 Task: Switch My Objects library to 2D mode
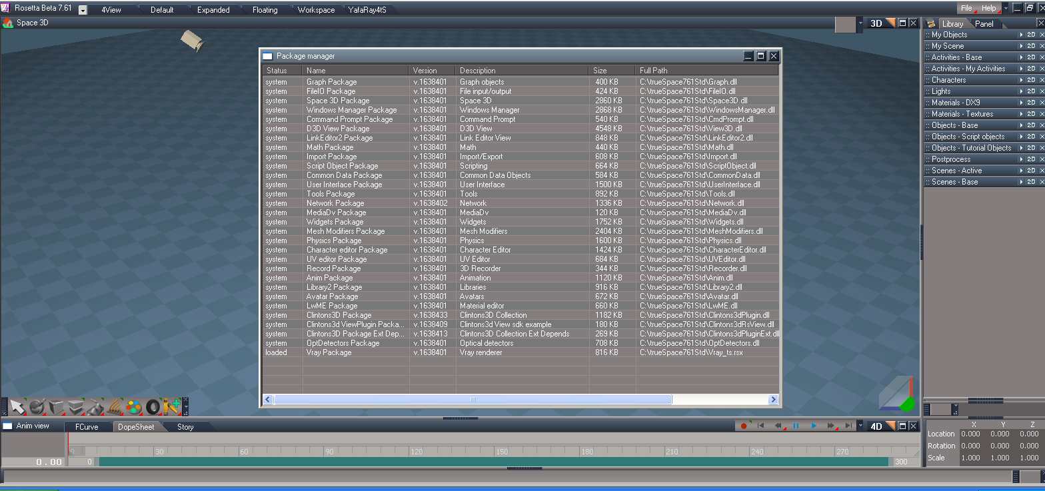pyautogui.click(x=1031, y=35)
